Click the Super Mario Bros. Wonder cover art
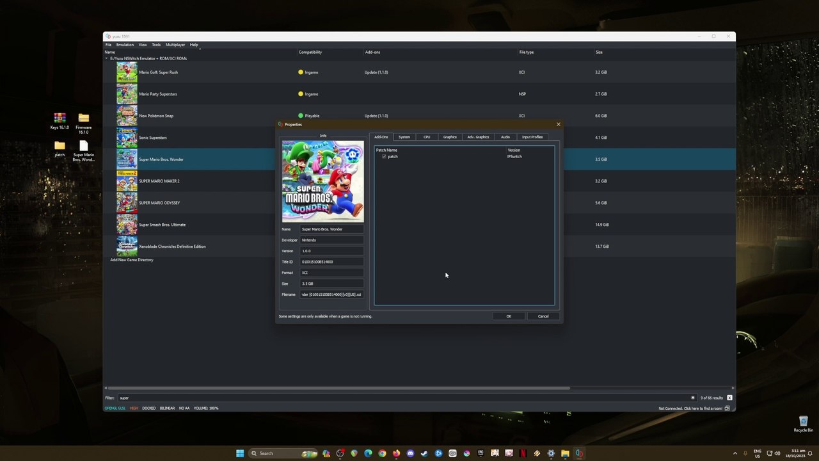This screenshot has width=819, height=461. [323, 181]
